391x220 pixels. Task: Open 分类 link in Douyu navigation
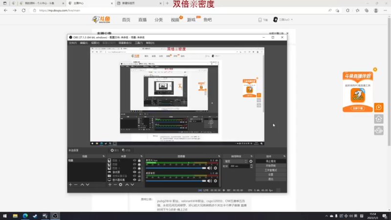point(158,20)
